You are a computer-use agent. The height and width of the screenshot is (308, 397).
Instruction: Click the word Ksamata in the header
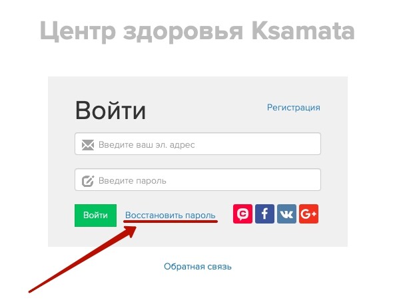point(303,31)
